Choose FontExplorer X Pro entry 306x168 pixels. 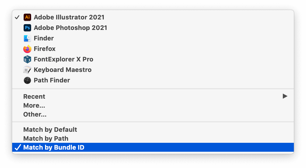(153, 59)
